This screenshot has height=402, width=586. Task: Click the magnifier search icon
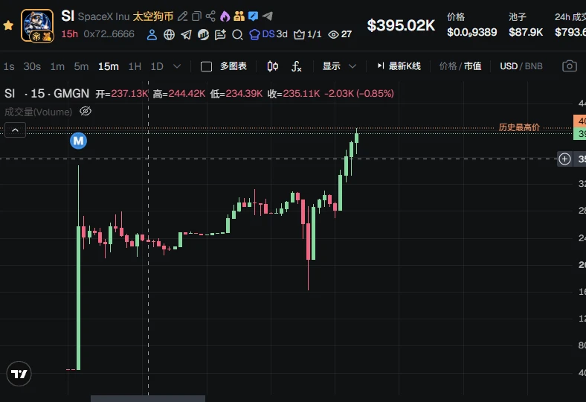237,35
